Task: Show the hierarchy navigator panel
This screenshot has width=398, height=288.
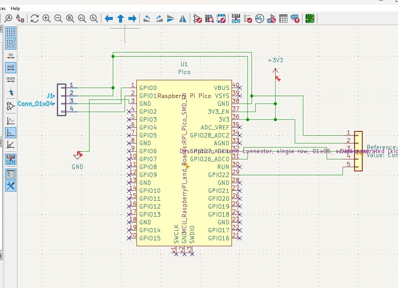Action: [x=11, y=174]
